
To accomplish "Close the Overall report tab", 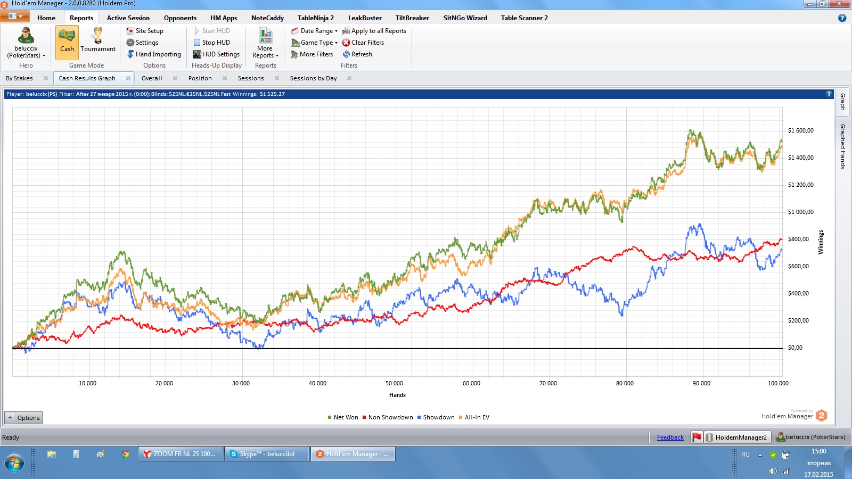I will [175, 78].
